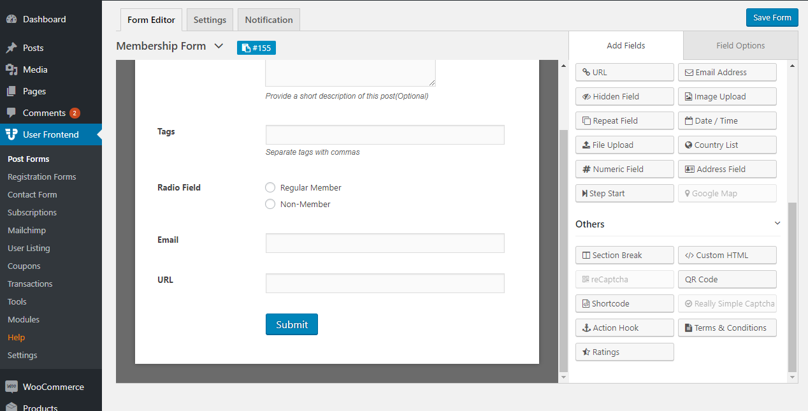The width and height of the screenshot is (808, 411).
Task: Open the Coupons link
Action: tap(24, 266)
